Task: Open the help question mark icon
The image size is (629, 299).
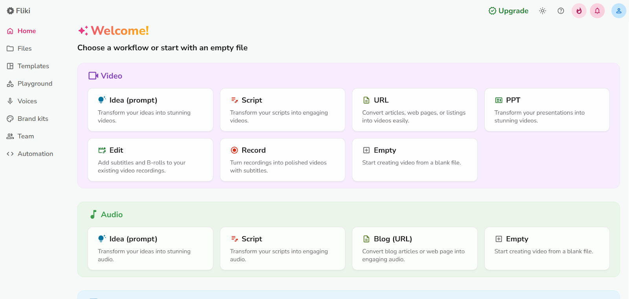Action: coord(561,11)
